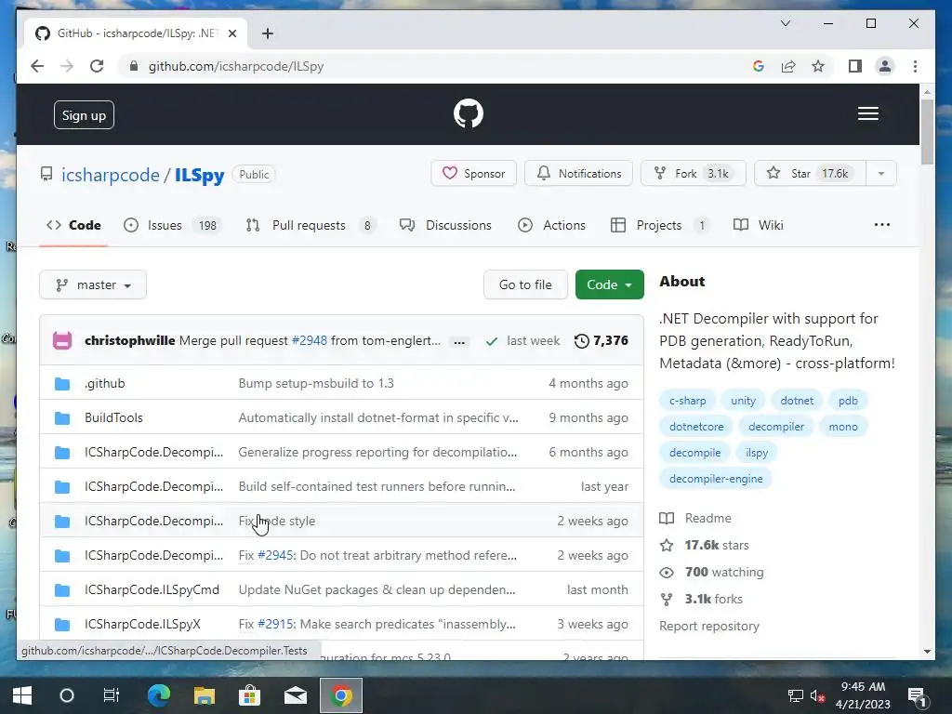Click the ICSharpCode.ILSpyCmd folder icon
952x714 pixels.
(62, 590)
